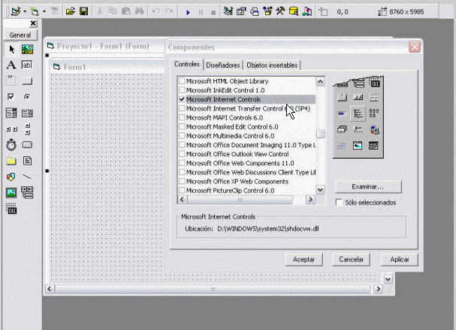Image resolution: width=456 pixels, height=330 pixels.
Task: Select the Image control in the toolbox
Action: 11,192
